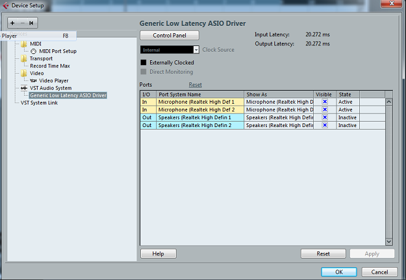Click the Player F8 menu entry

pos(38,36)
